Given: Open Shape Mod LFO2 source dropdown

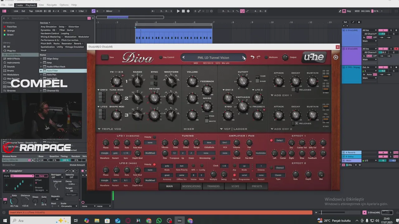Looking at the screenshot, I should [x=103, y=106].
